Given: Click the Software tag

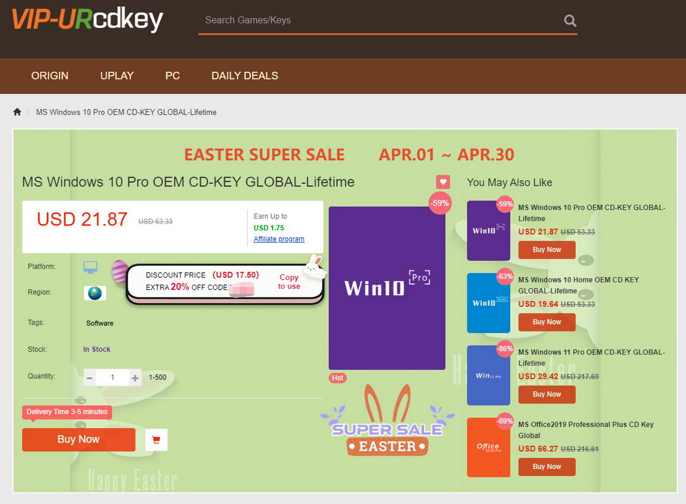Looking at the screenshot, I should 100,323.
